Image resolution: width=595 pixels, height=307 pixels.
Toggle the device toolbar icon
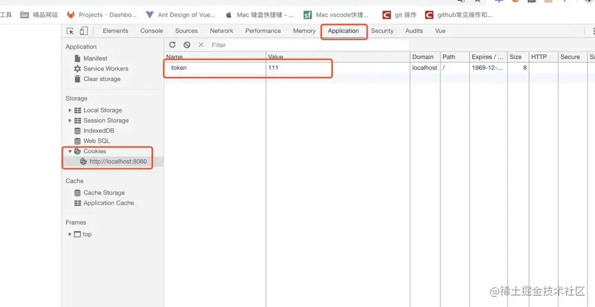[x=84, y=31]
